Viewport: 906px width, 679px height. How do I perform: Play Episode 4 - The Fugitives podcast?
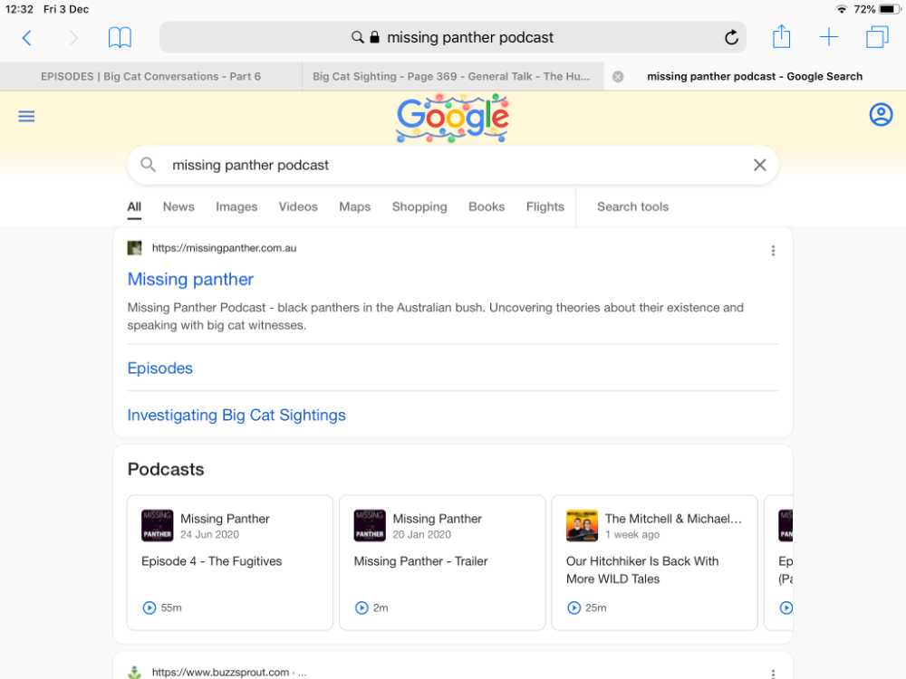point(149,607)
